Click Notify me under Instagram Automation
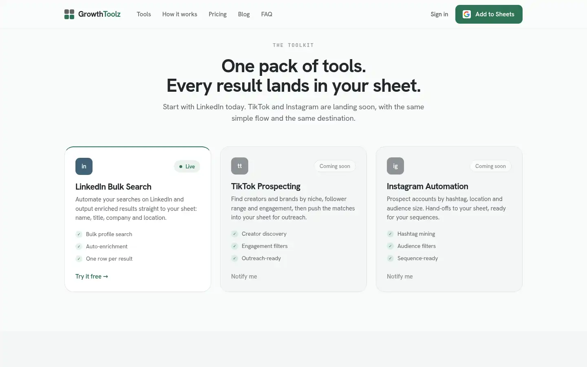Viewport: 587px width, 367px height. (x=400, y=276)
